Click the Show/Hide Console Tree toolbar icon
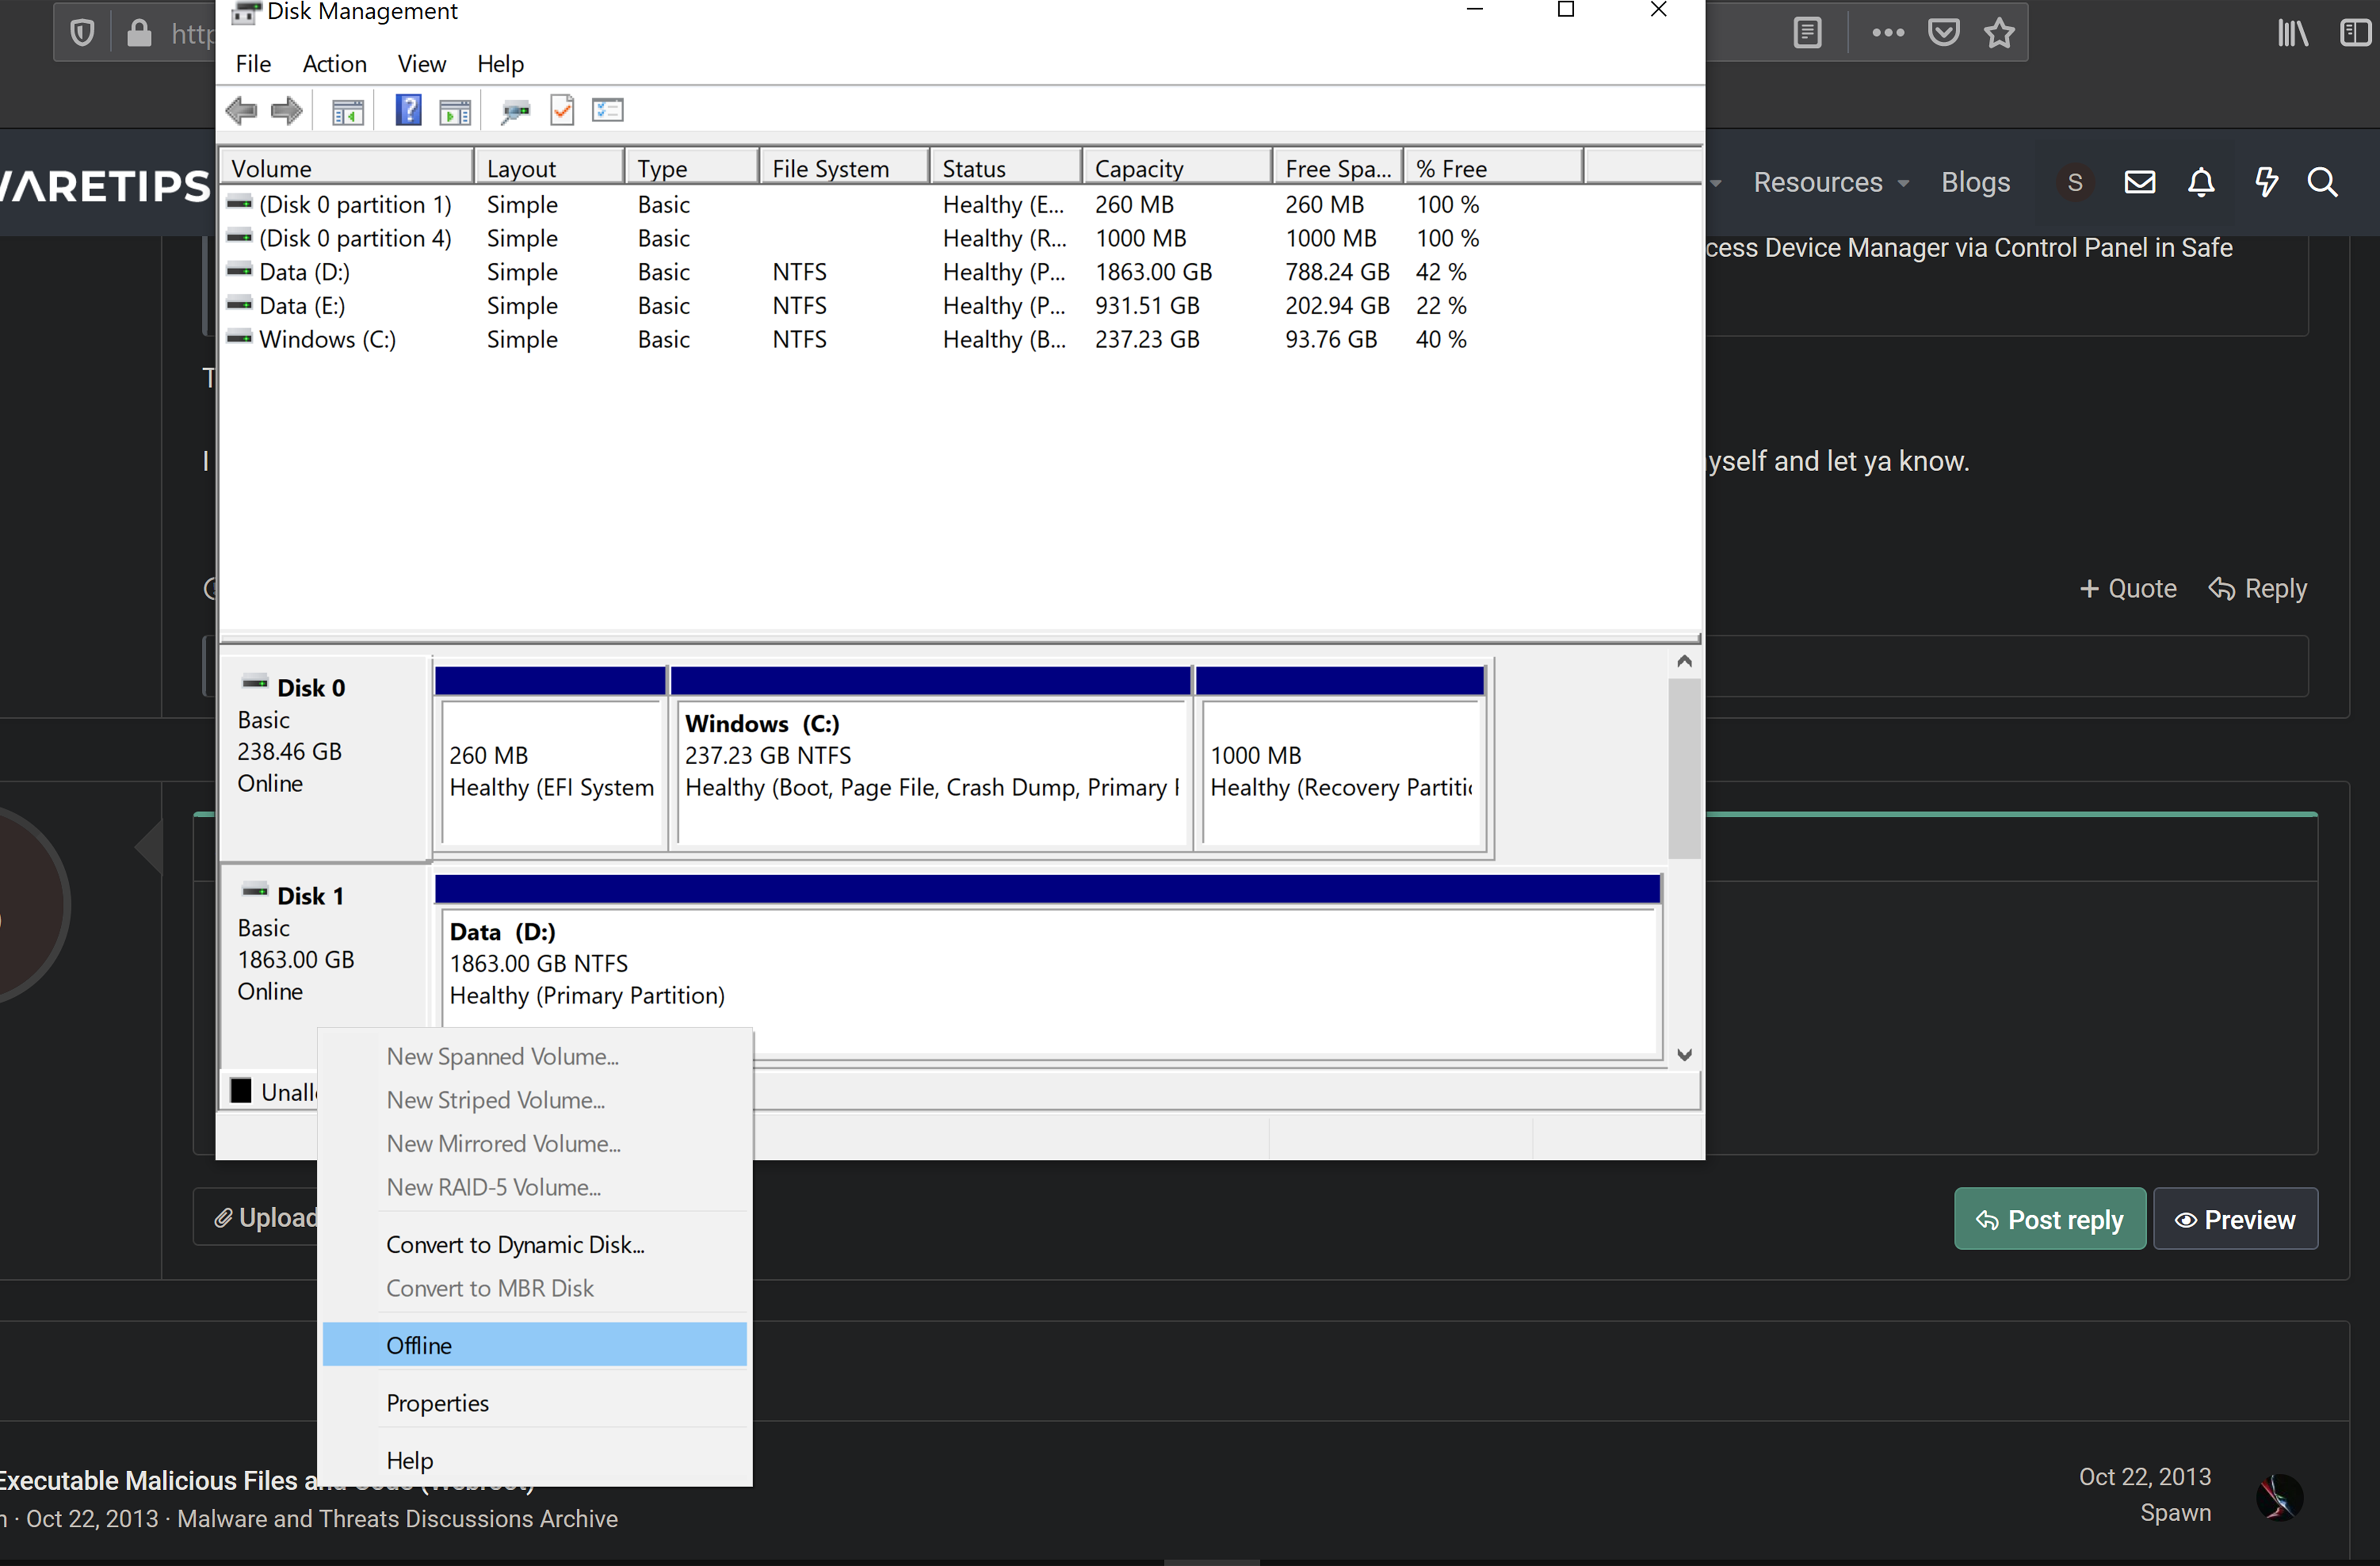This screenshot has height=1566, width=2380. click(x=347, y=112)
